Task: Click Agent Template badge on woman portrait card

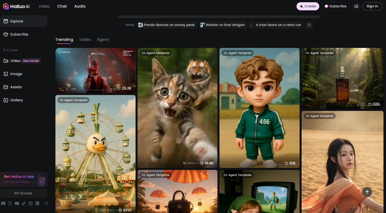Action: pyautogui.click(x=319, y=116)
